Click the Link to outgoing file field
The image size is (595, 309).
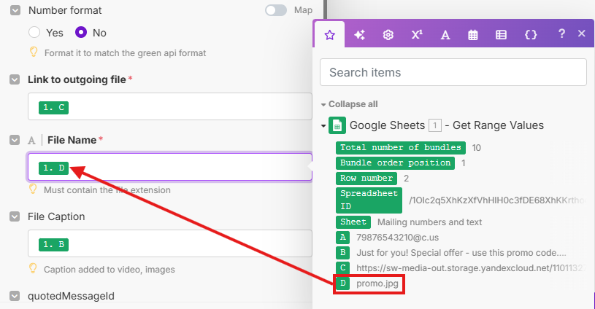click(169, 107)
